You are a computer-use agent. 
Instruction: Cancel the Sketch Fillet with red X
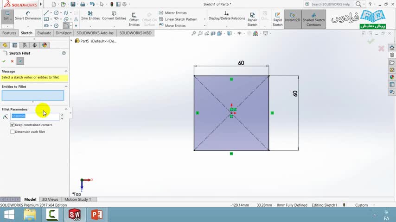tap(12, 61)
